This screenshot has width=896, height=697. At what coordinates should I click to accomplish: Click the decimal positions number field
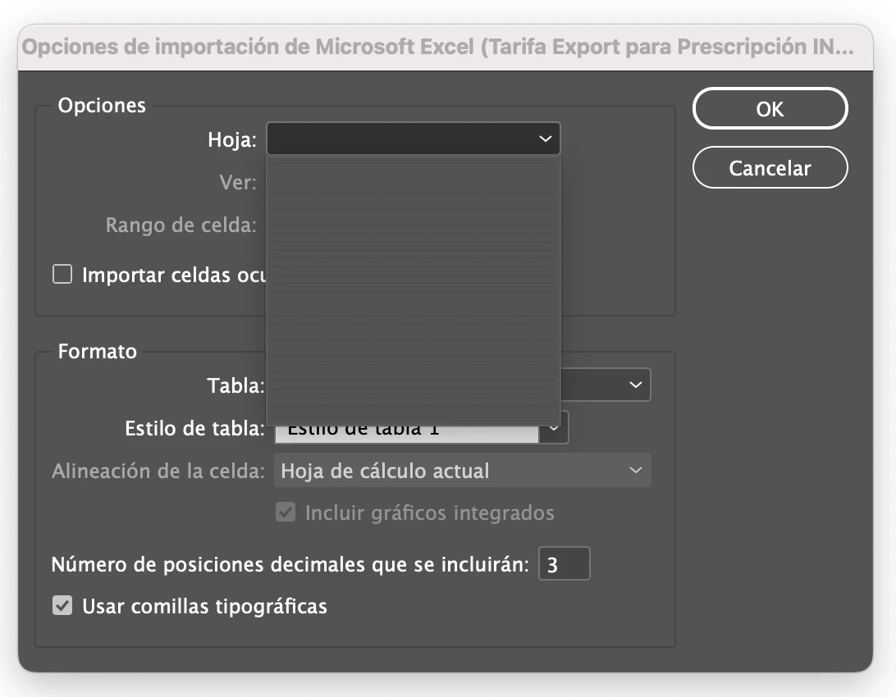pyautogui.click(x=564, y=564)
